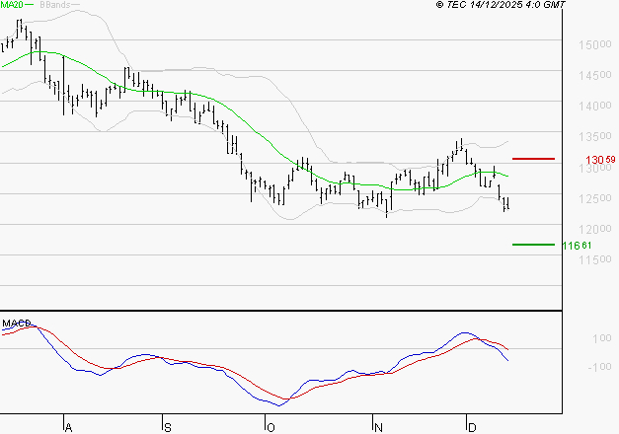Click the MACD panel title
Screen dimensions: 619x434
[16, 324]
